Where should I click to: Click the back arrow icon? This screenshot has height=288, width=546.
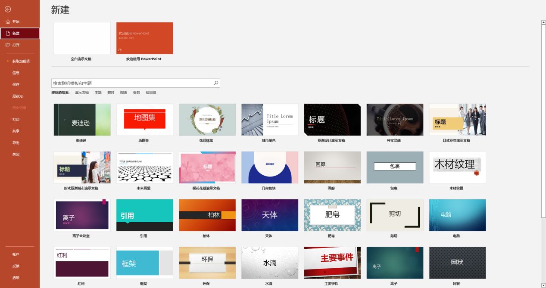pyautogui.click(x=8, y=9)
